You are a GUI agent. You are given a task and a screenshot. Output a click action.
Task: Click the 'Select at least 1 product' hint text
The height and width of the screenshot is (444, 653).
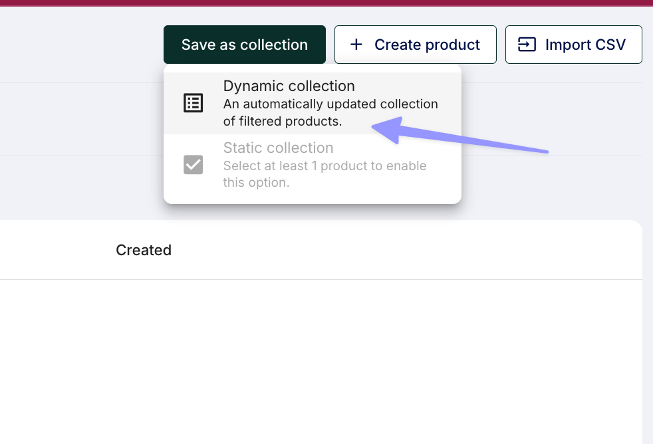pyautogui.click(x=325, y=174)
